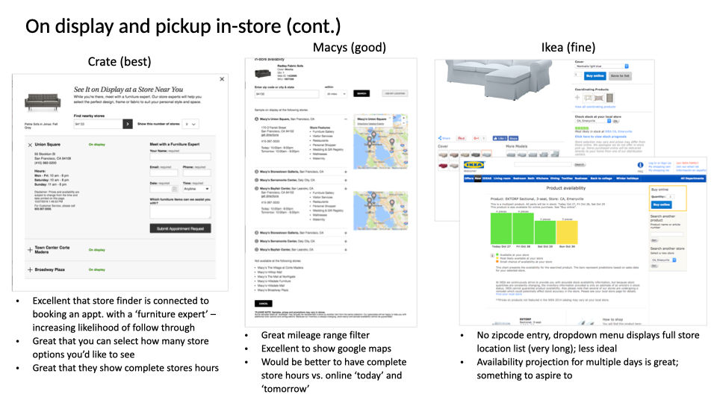The image size is (717, 403).
Task: Zoom in on the upper Macy's map
Action: 404,117
